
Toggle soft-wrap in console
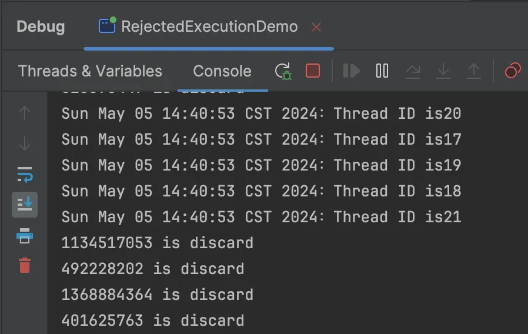(25, 175)
